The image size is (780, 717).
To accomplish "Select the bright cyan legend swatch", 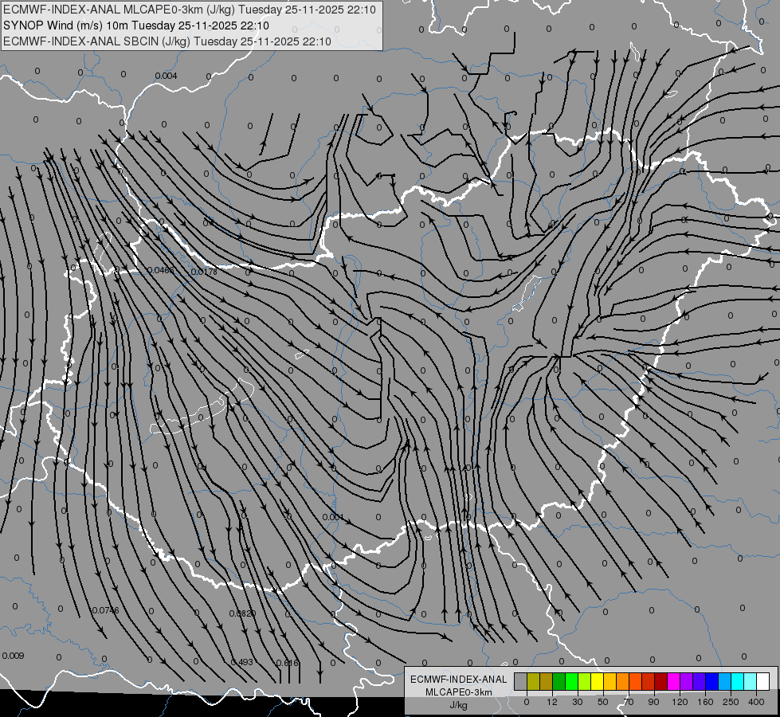I will click(737, 681).
